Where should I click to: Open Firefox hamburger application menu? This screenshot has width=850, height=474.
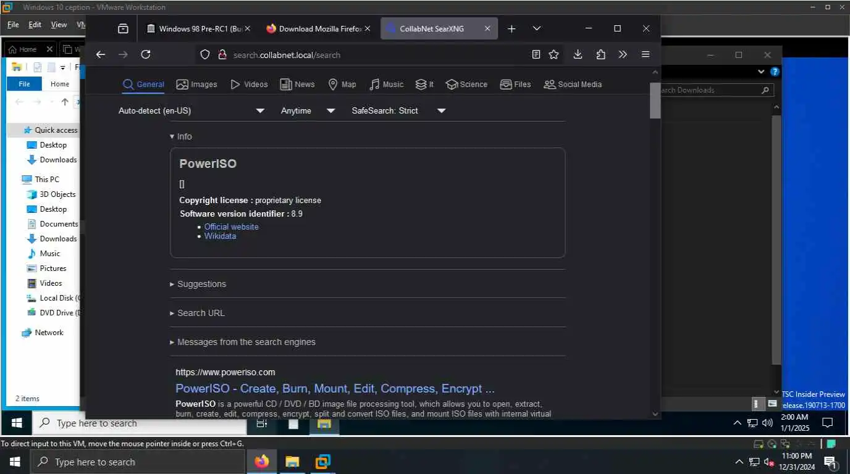point(646,54)
